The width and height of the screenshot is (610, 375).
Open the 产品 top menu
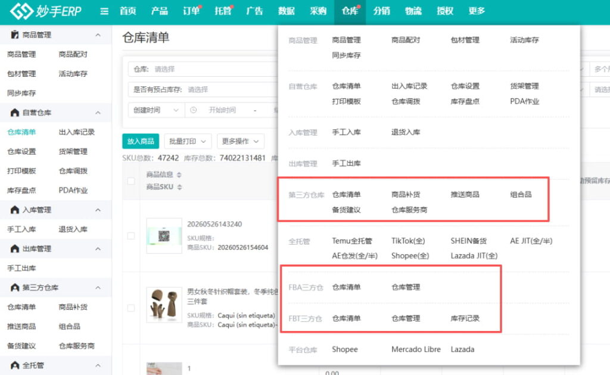point(160,11)
